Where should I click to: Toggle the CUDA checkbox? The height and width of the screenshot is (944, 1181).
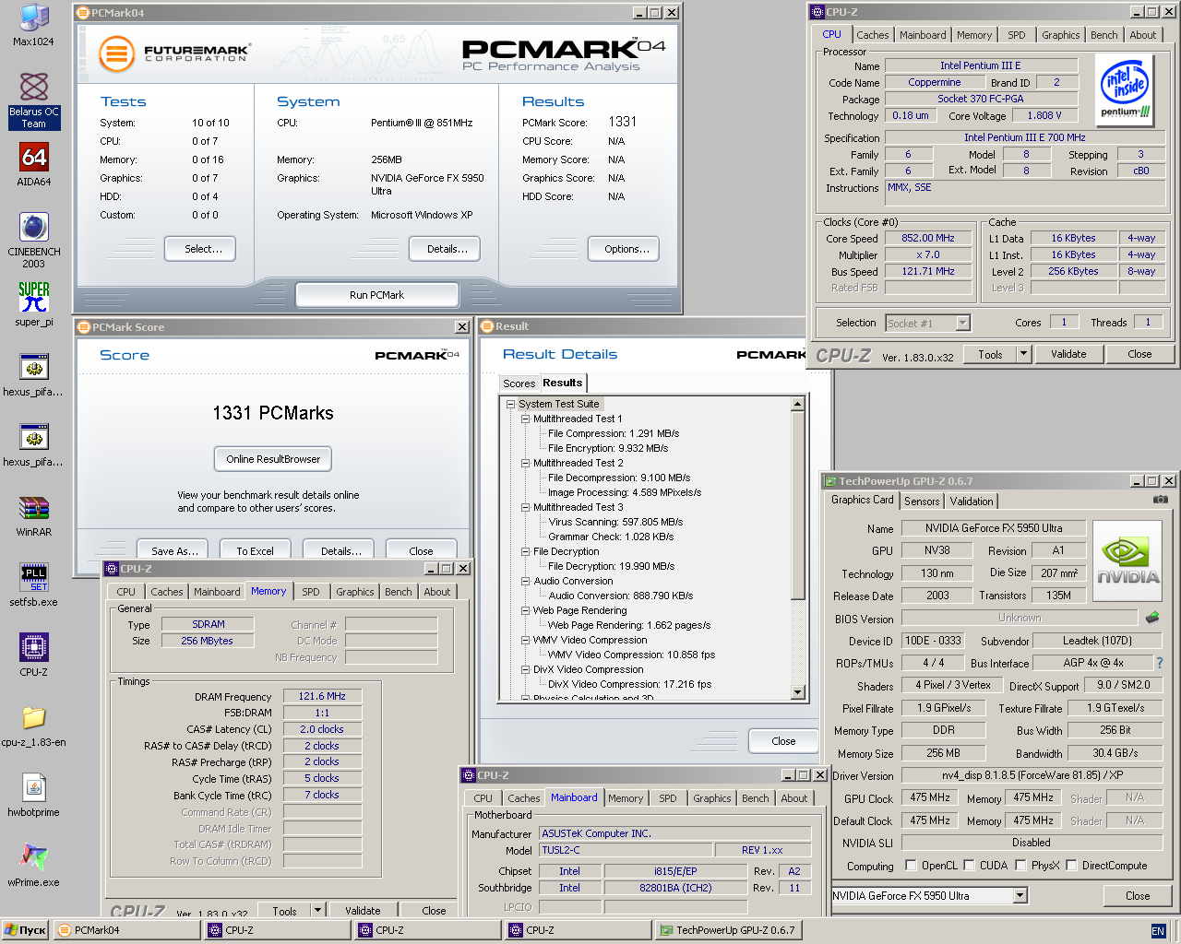[x=969, y=866]
